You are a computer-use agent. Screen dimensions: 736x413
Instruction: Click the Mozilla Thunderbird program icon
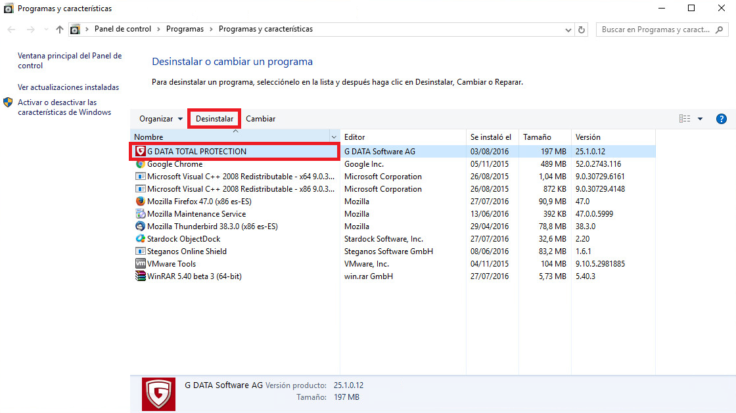point(141,226)
